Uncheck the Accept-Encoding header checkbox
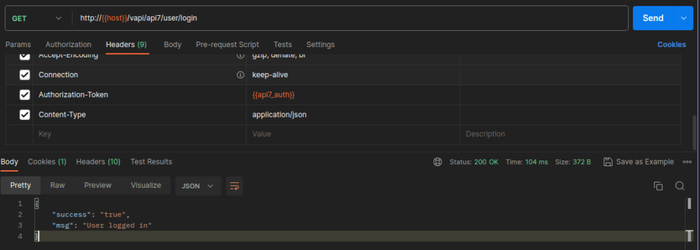The image size is (700, 250). (x=25, y=56)
